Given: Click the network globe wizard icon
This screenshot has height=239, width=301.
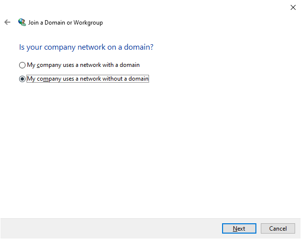Looking at the screenshot, I should tap(22, 22).
